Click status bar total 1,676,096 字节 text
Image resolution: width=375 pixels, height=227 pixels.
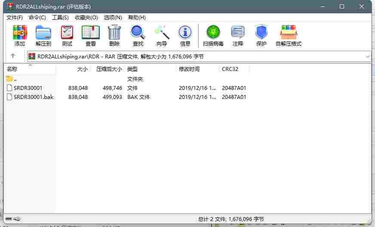click(x=246, y=219)
